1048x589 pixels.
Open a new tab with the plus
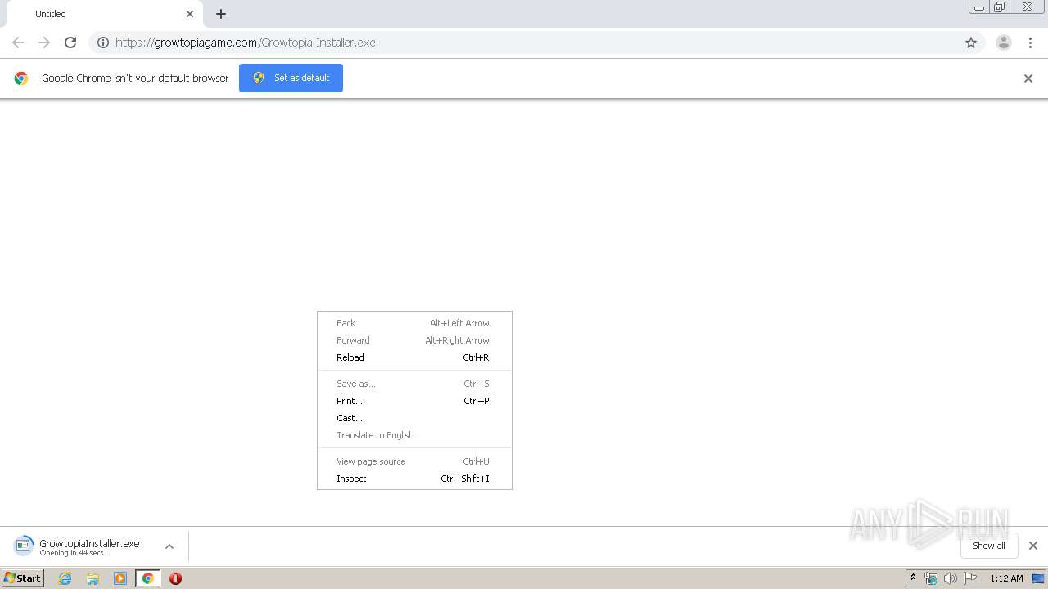coord(221,14)
